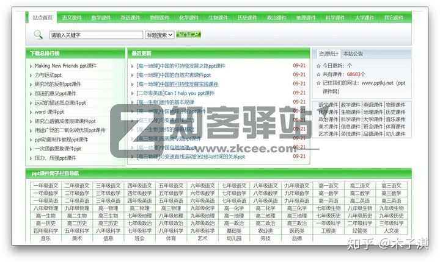This screenshot has height=262, width=440.
Task: Go to 英语课件 in the top navigation
Action: pyautogui.click(x=130, y=18)
